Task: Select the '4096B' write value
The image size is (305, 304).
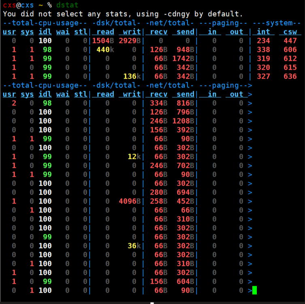Action: pos(130,201)
